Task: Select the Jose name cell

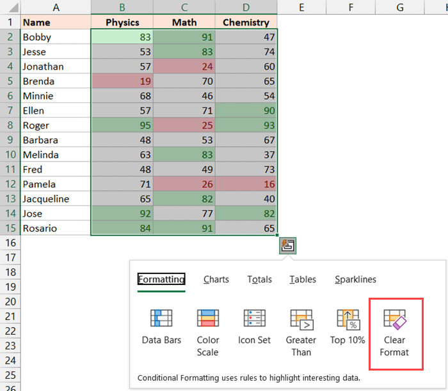Action: 56,213
